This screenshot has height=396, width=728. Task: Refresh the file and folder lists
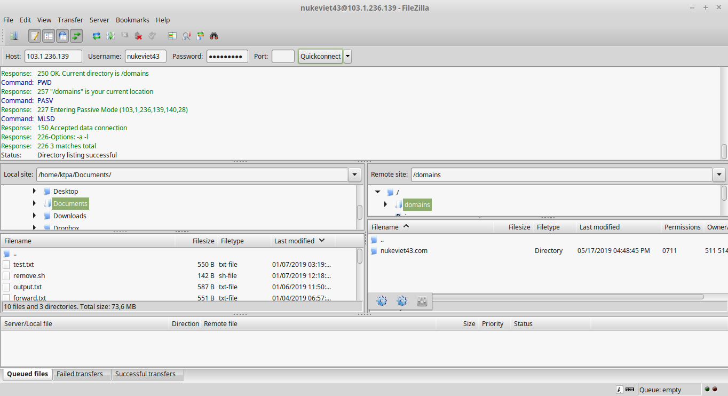coord(97,36)
